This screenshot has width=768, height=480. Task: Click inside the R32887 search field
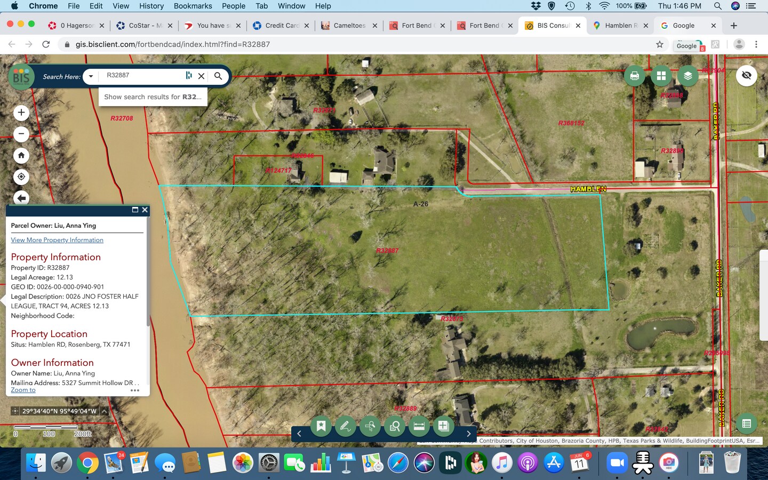(141, 76)
